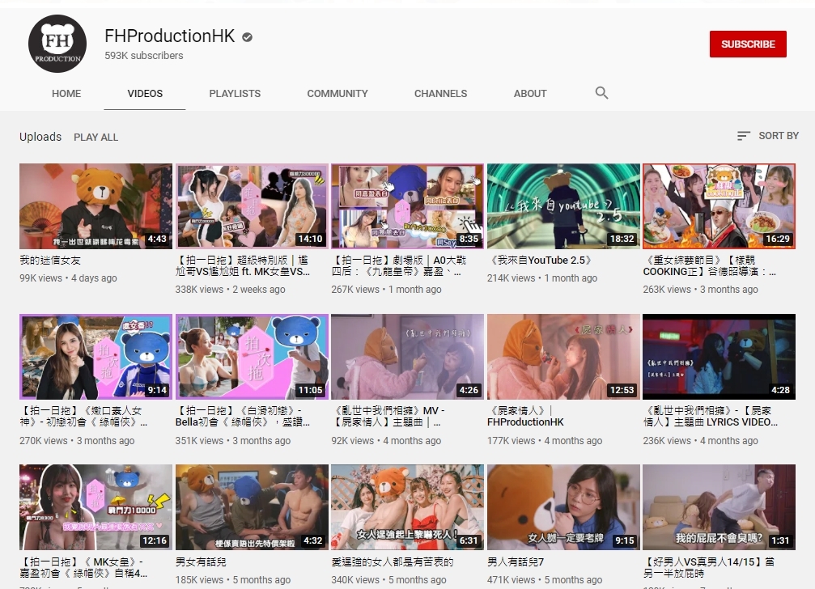Open the channel search magnifier icon
Image resolution: width=815 pixels, height=589 pixels.
pyautogui.click(x=601, y=93)
